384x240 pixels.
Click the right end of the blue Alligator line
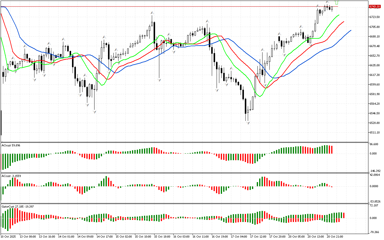[350, 30]
